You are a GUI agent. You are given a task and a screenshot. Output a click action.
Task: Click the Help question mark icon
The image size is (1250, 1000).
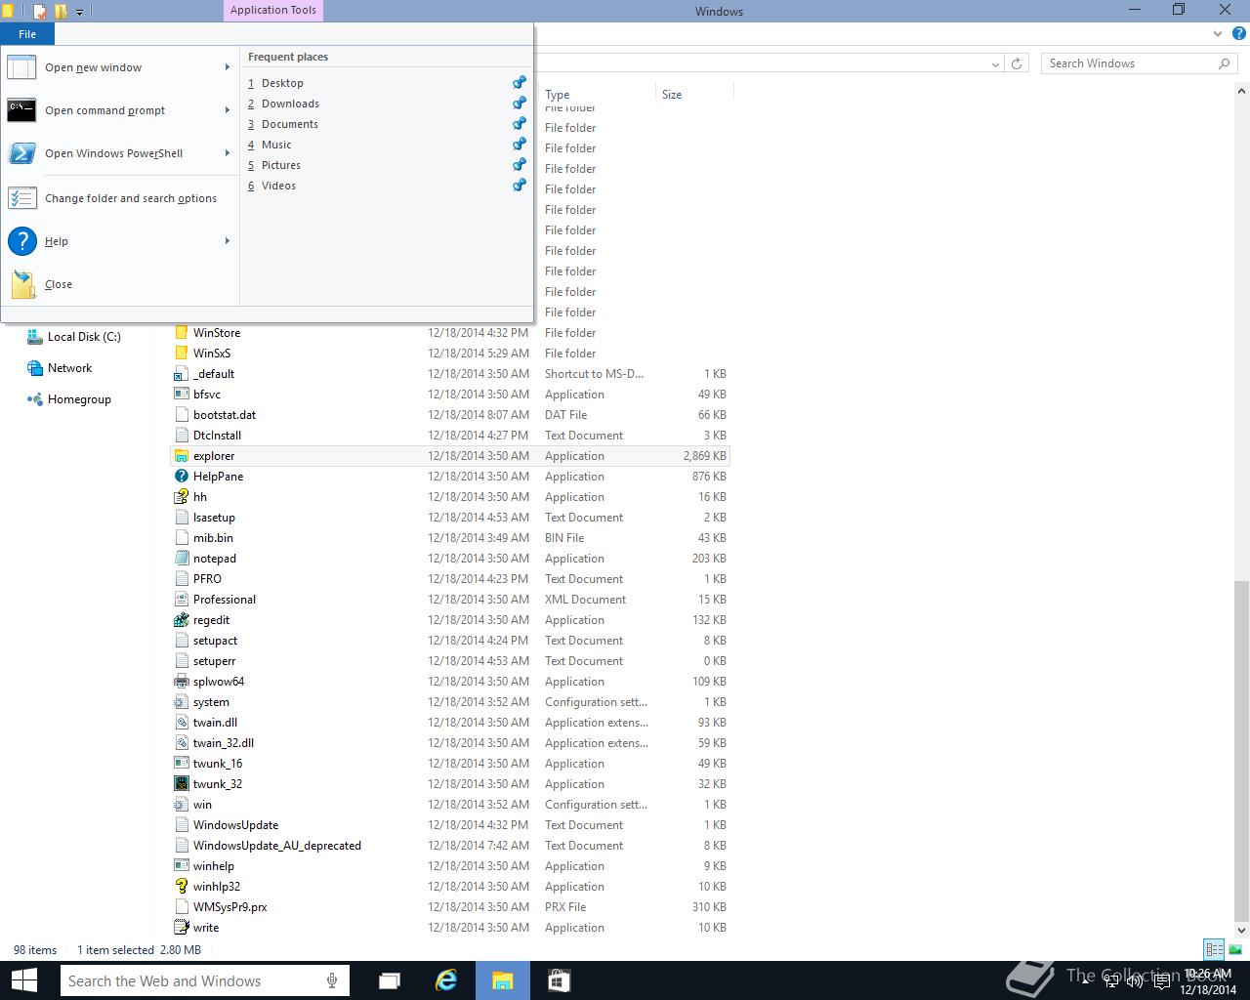pos(21,241)
